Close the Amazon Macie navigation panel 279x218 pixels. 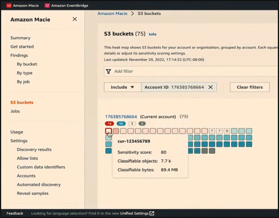pos(75,19)
